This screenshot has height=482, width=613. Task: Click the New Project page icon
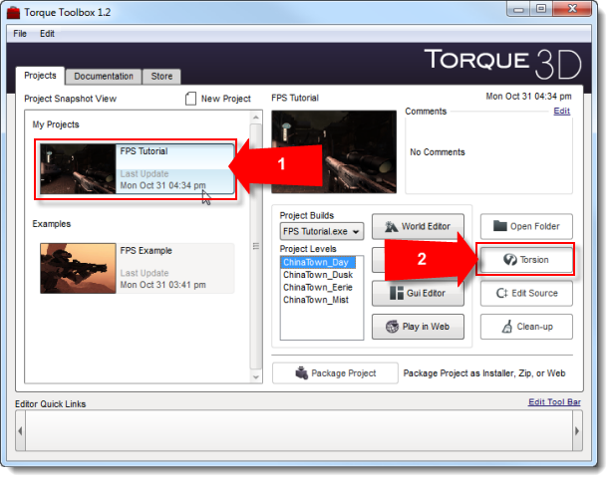[x=190, y=99]
